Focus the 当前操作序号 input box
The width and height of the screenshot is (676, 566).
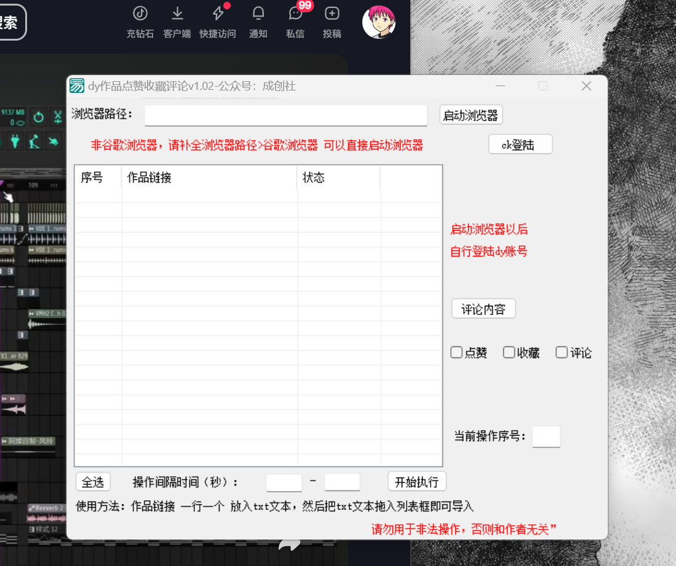[546, 437]
